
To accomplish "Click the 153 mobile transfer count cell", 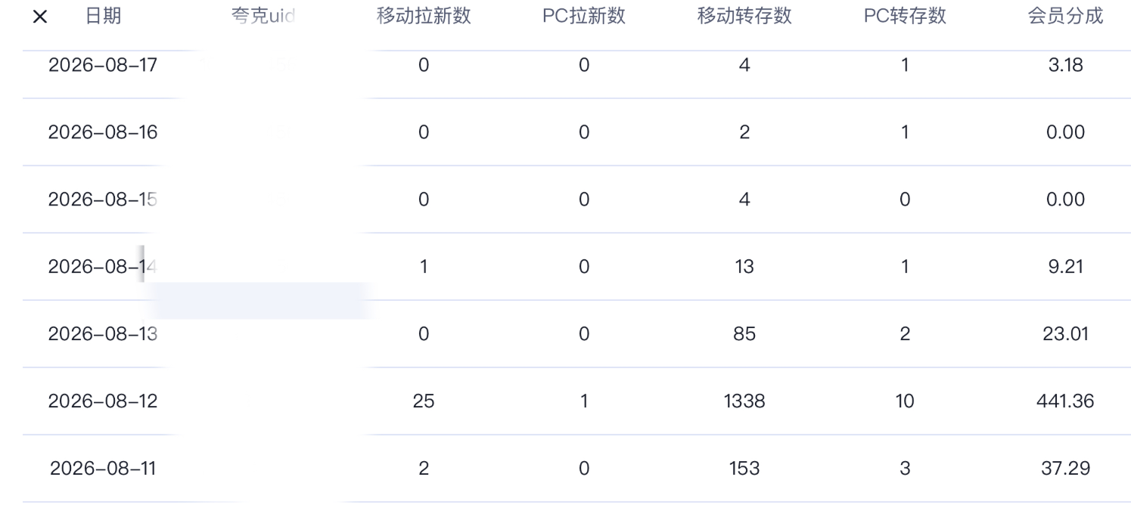I will click(x=744, y=469).
